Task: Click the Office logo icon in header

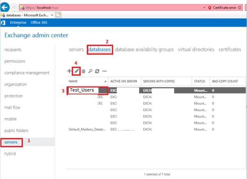Action: coord(4,22)
